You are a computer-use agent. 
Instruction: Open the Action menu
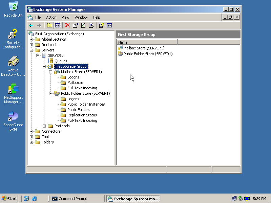(x=51, y=17)
